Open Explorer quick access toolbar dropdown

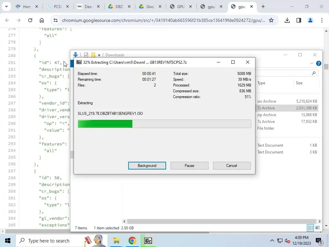point(99,55)
